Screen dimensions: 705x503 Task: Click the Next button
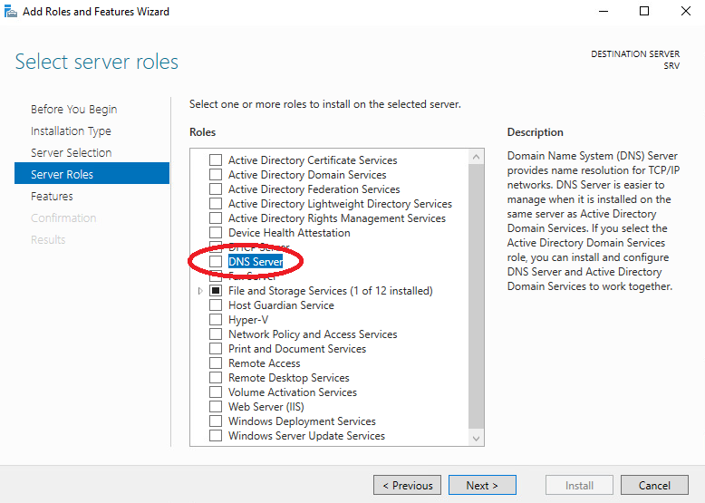[482, 486]
